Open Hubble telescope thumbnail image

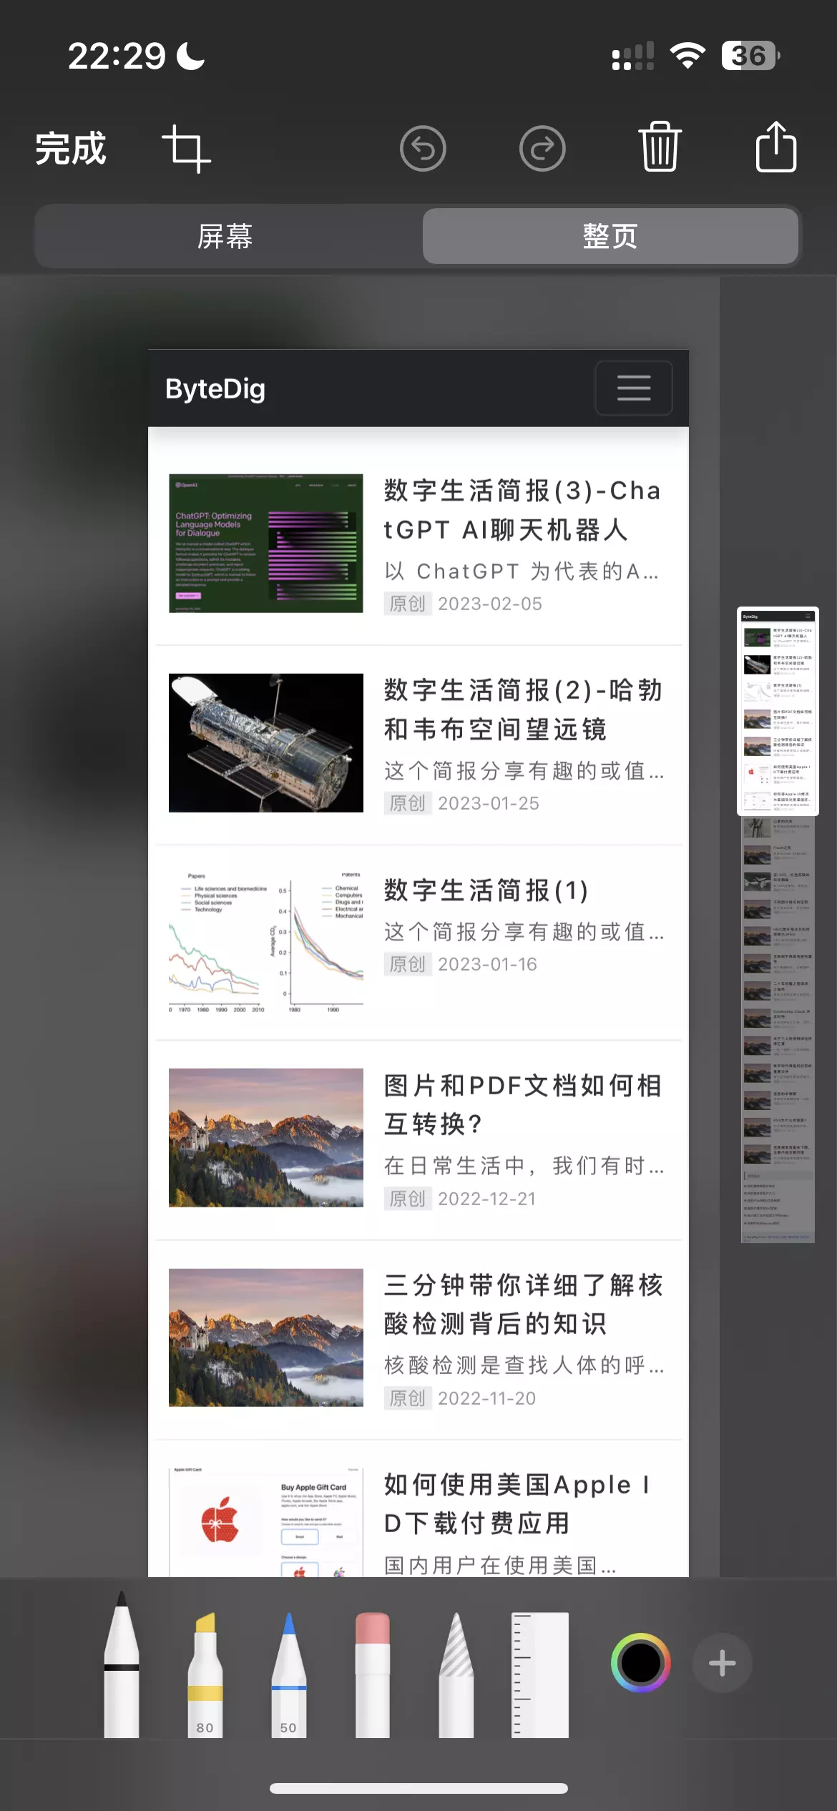tap(266, 742)
